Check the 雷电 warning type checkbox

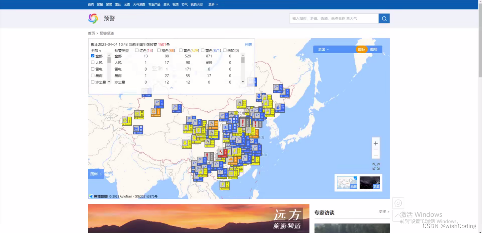(x=92, y=69)
